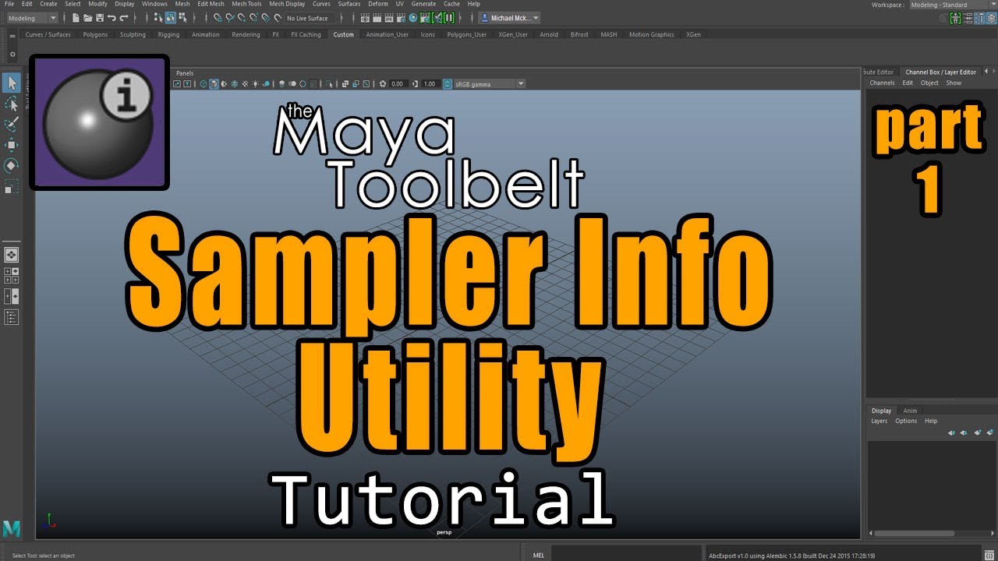Open the Channels menu in Channel Box
The image size is (998, 561).
pyautogui.click(x=882, y=83)
